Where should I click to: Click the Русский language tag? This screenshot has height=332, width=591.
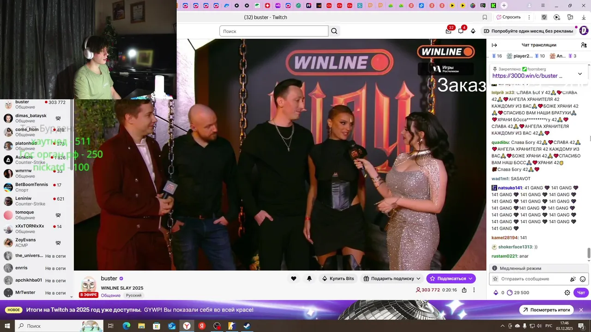click(133, 295)
